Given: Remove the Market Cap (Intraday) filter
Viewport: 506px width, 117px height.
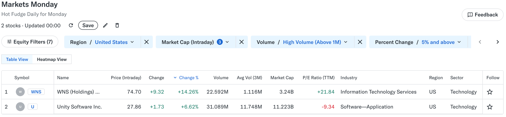Looking at the screenshot, I should click(x=242, y=42).
